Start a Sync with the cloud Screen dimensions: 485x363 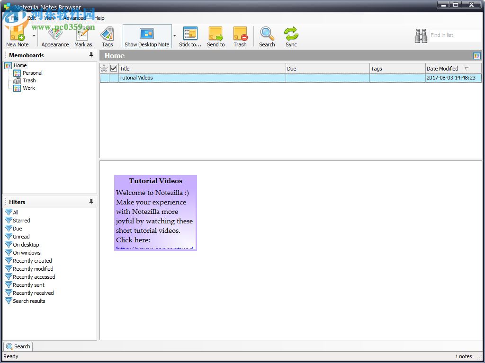click(291, 36)
